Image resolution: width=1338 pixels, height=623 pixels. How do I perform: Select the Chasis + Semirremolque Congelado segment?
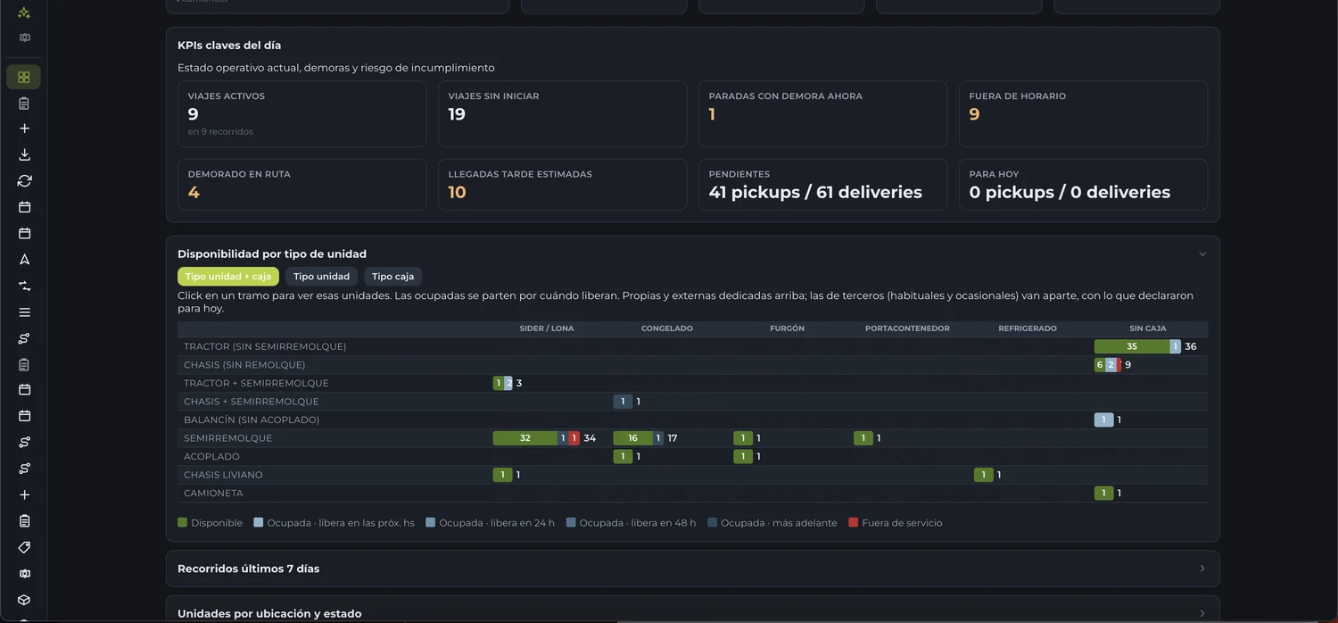click(623, 402)
